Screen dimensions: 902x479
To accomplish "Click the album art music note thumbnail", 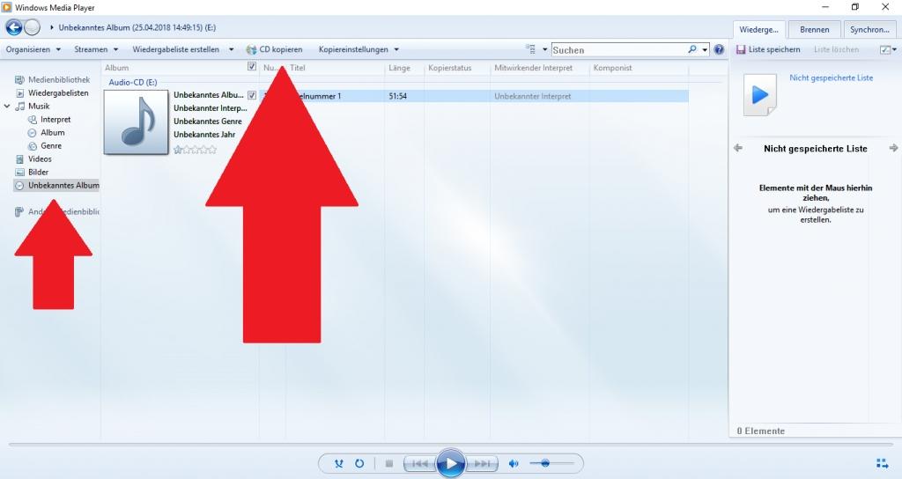I will 136,122.
